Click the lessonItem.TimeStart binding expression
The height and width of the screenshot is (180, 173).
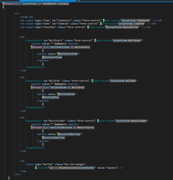point(135,20)
